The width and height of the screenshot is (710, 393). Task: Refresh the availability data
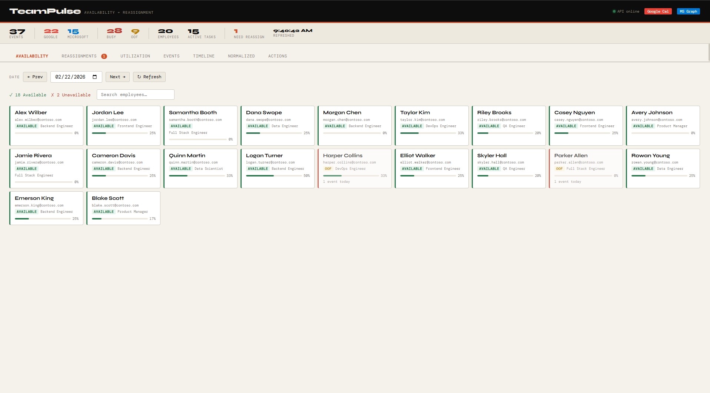click(149, 77)
